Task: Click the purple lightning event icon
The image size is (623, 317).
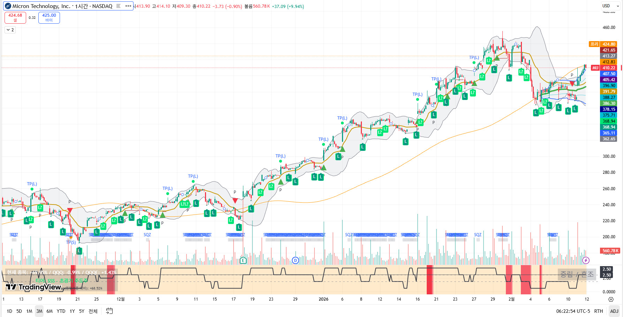Action: (x=586, y=260)
